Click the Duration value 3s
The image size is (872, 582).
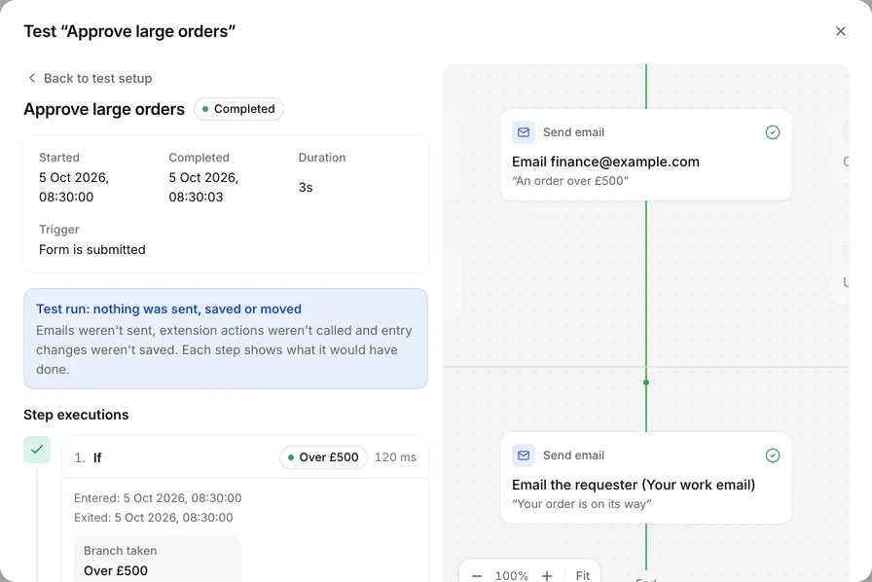(x=306, y=188)
